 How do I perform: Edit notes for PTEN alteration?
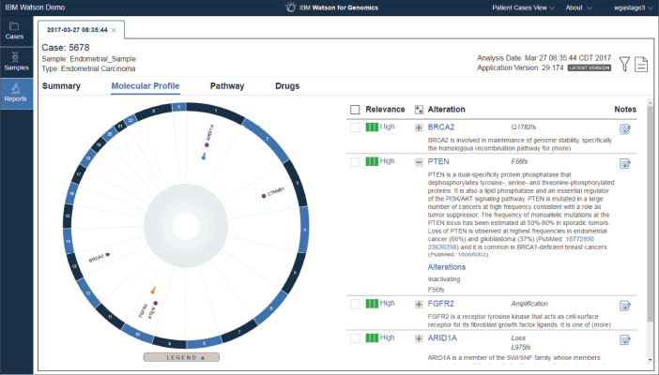coord(625,162)
